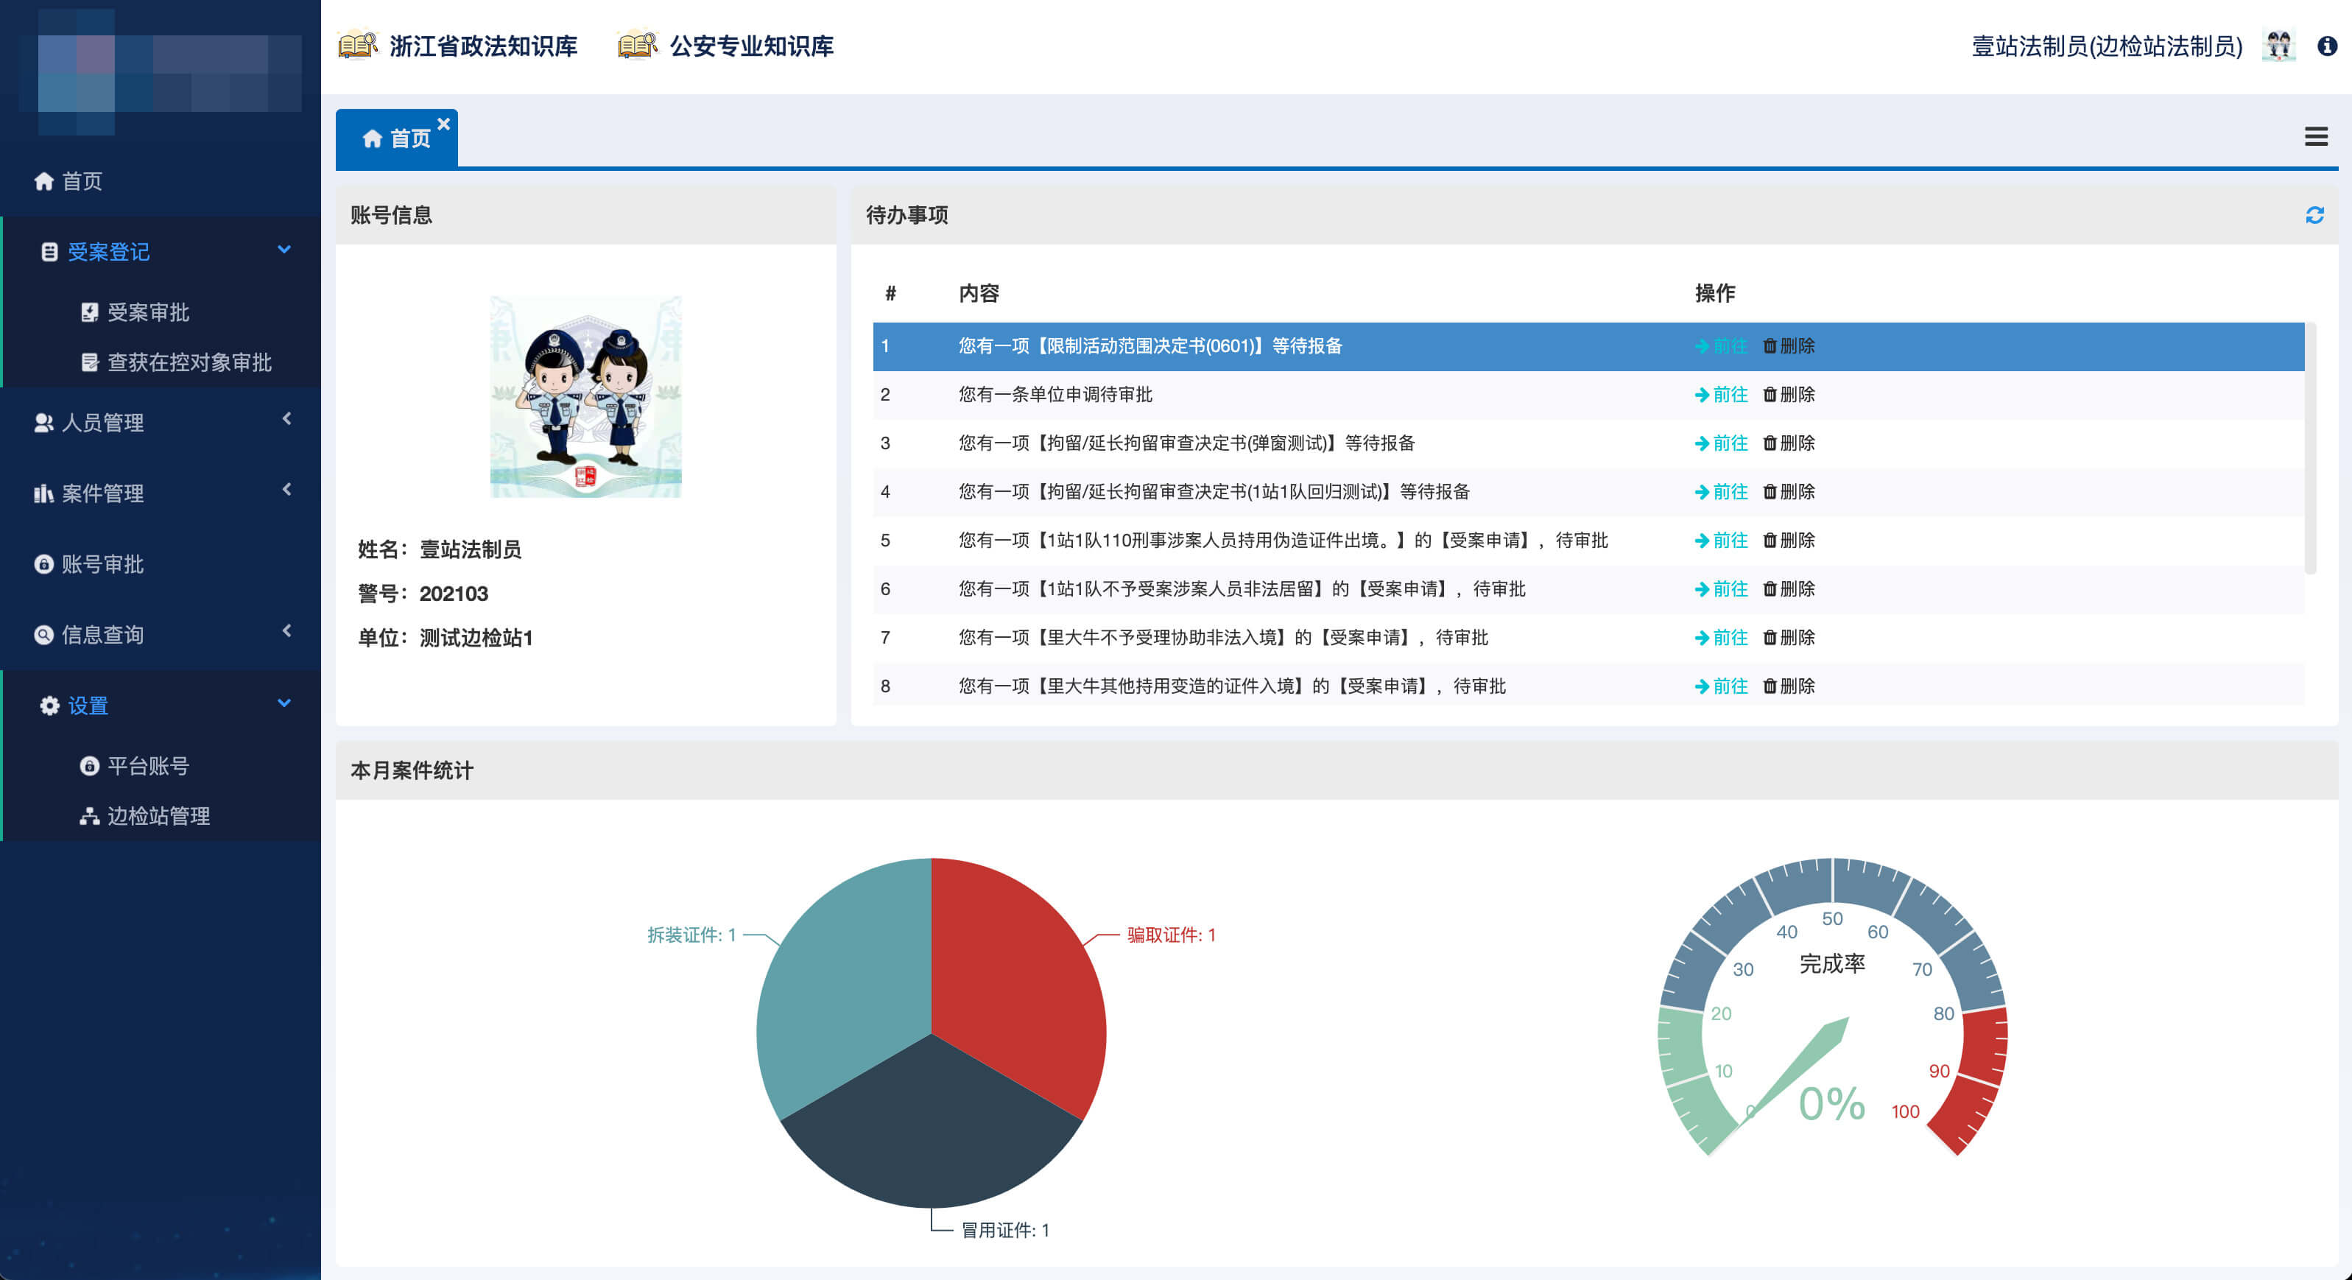Open 边检站管理 under 设置

(x=158, y=815)
